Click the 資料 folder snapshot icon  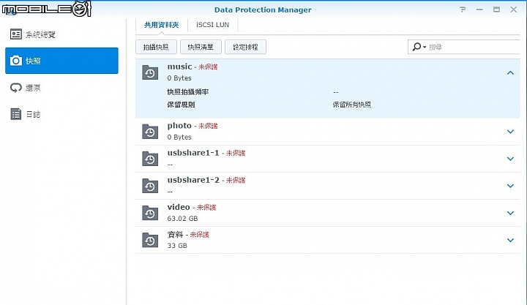(150, 240)
